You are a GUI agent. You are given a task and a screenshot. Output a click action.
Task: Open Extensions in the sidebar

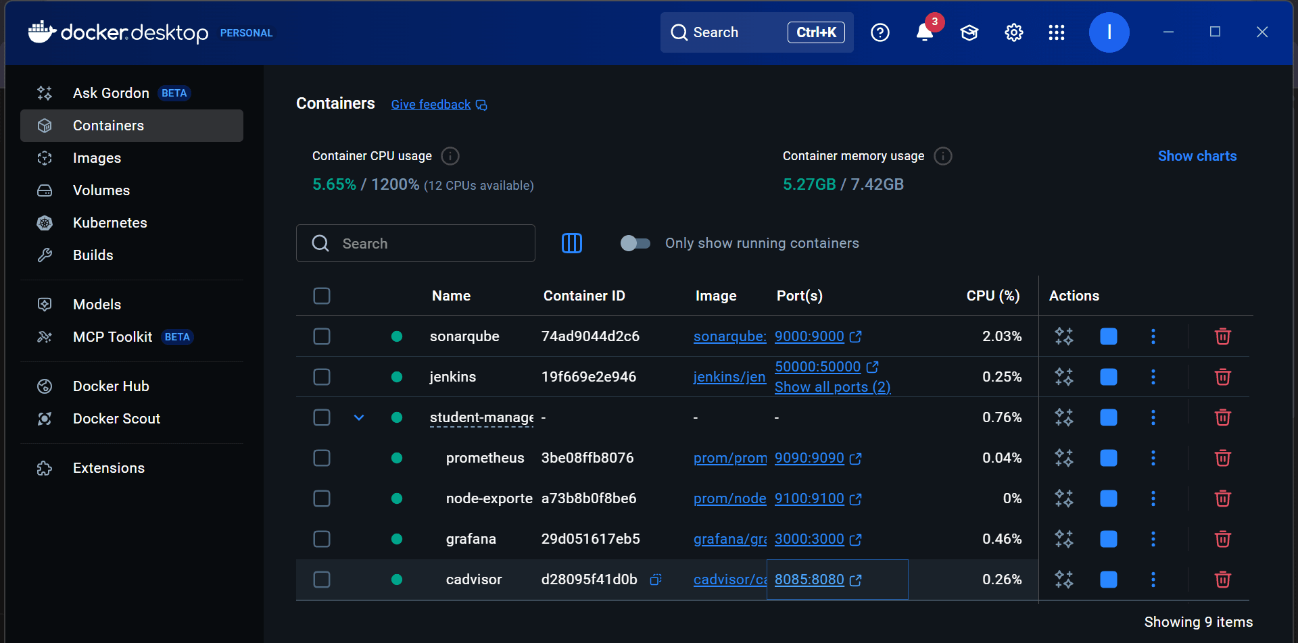[x=132, y=468]
